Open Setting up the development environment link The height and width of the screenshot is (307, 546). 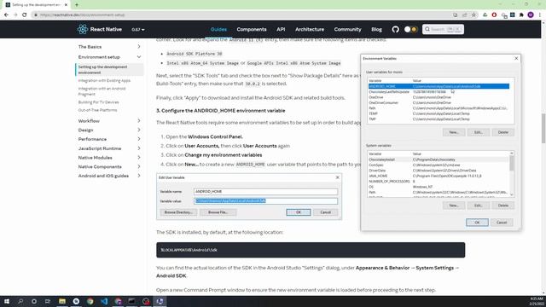[x=102, y=70]
